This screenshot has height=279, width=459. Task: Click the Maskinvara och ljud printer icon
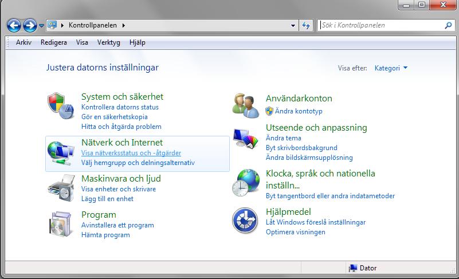61,188
